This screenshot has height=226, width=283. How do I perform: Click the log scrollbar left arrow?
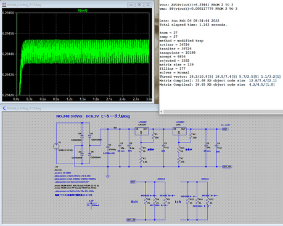162,111
